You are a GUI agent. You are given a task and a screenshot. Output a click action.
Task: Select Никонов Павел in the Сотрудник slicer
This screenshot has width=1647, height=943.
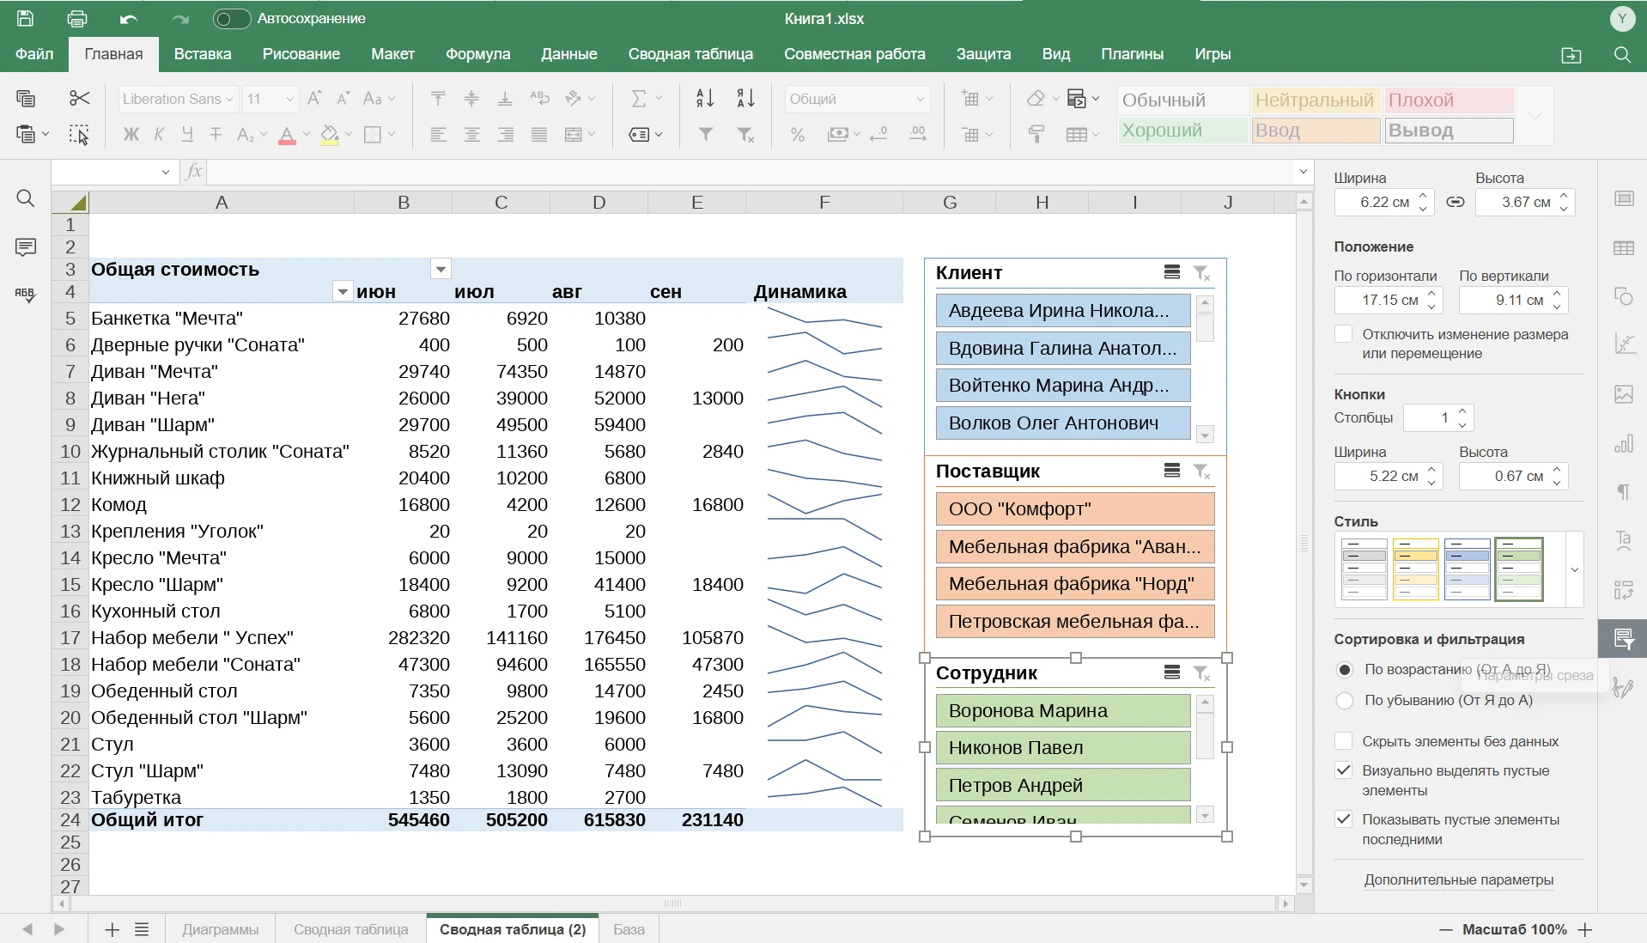click(x=1063, y=748)
